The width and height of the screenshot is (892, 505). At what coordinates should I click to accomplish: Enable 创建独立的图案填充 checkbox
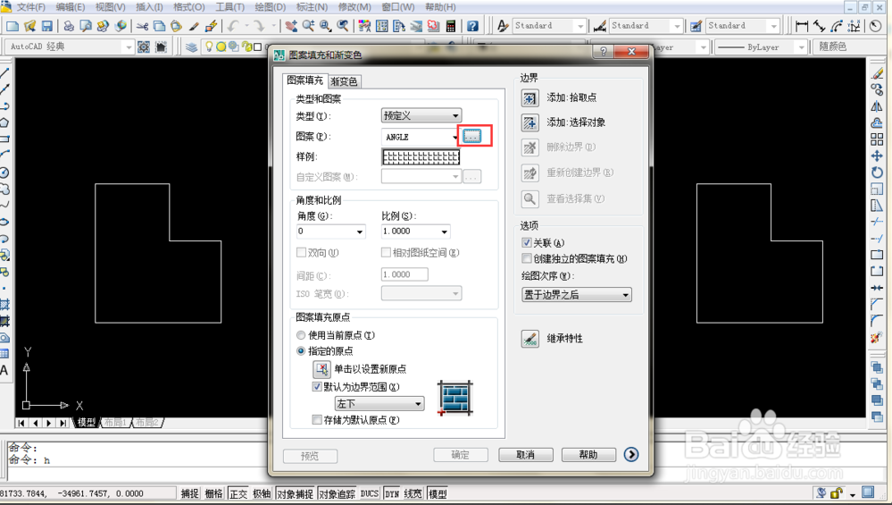pyautogui.click(x=527, y=259)
